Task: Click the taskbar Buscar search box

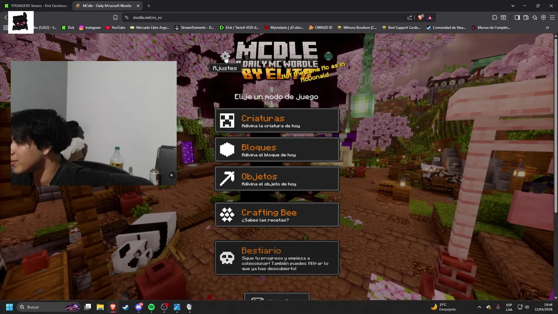Action: pos(49,307)
